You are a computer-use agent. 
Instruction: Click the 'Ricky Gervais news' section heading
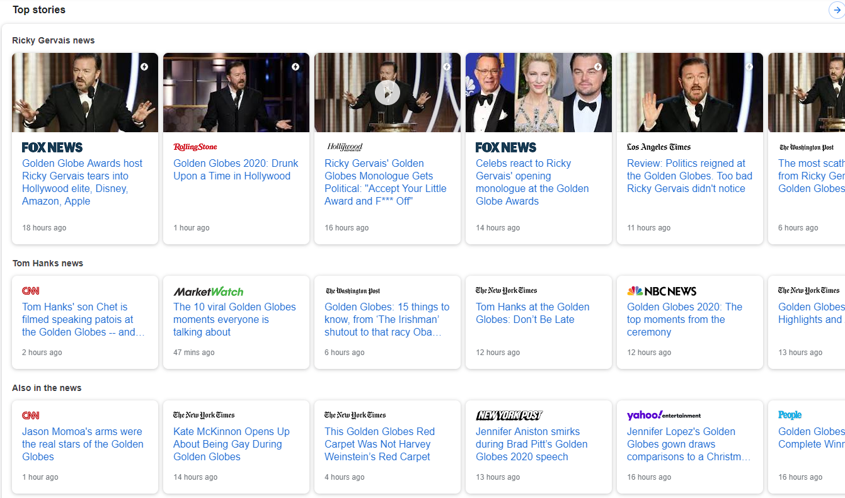54,40
